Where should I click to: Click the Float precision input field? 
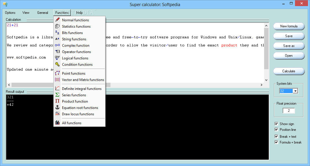click(289, 111)
